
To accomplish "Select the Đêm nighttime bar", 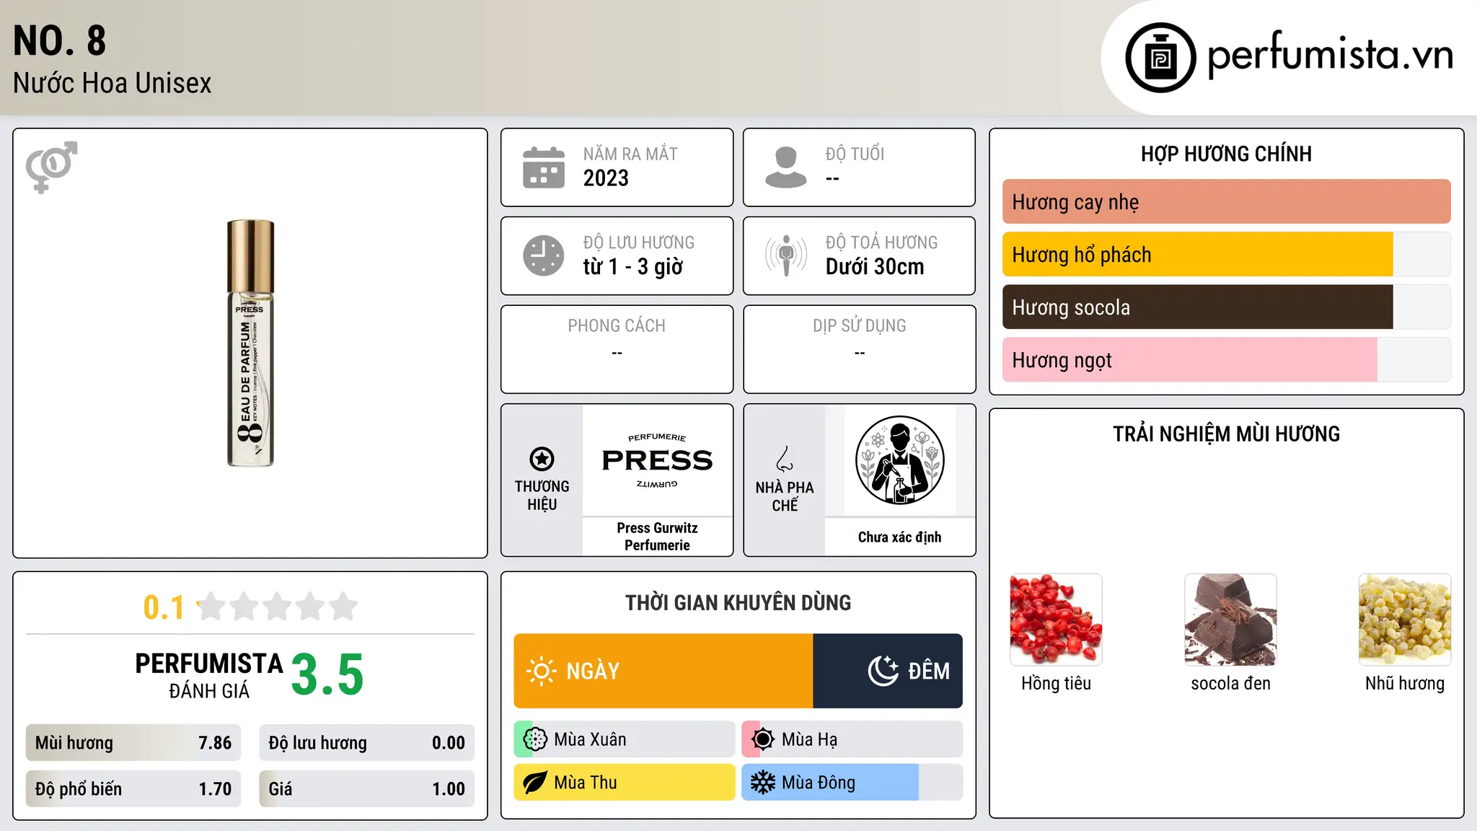I will (888, 671).
